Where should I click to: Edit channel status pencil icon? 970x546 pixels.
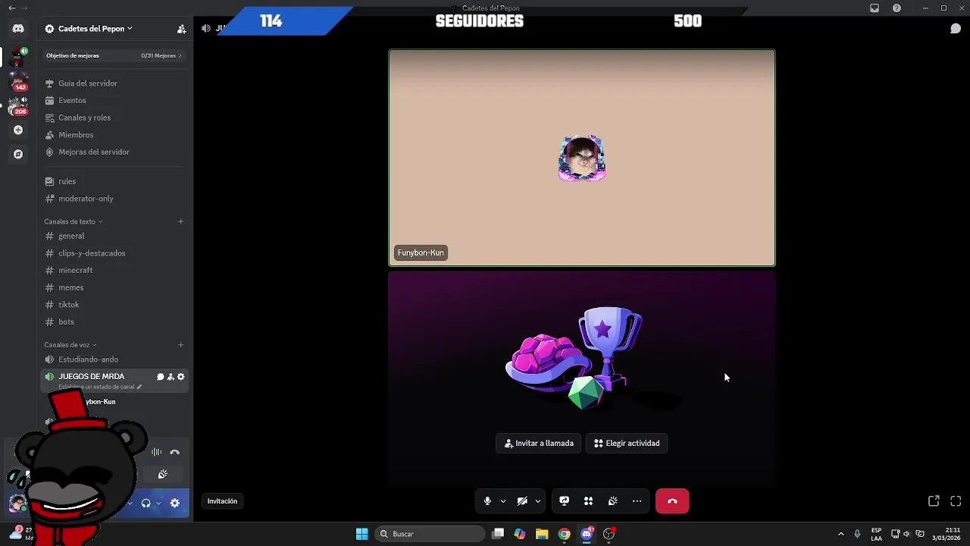pos(139,387)
